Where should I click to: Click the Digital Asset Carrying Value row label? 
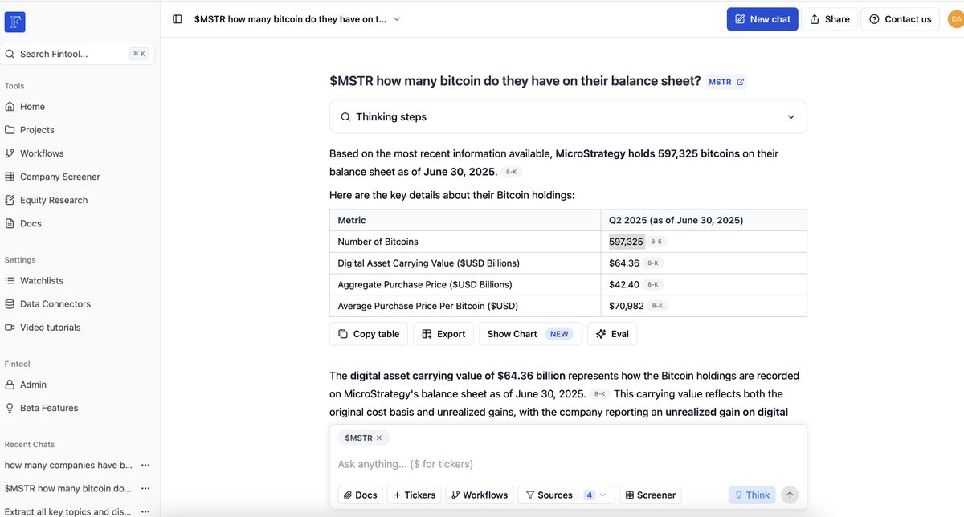[429, 263]
